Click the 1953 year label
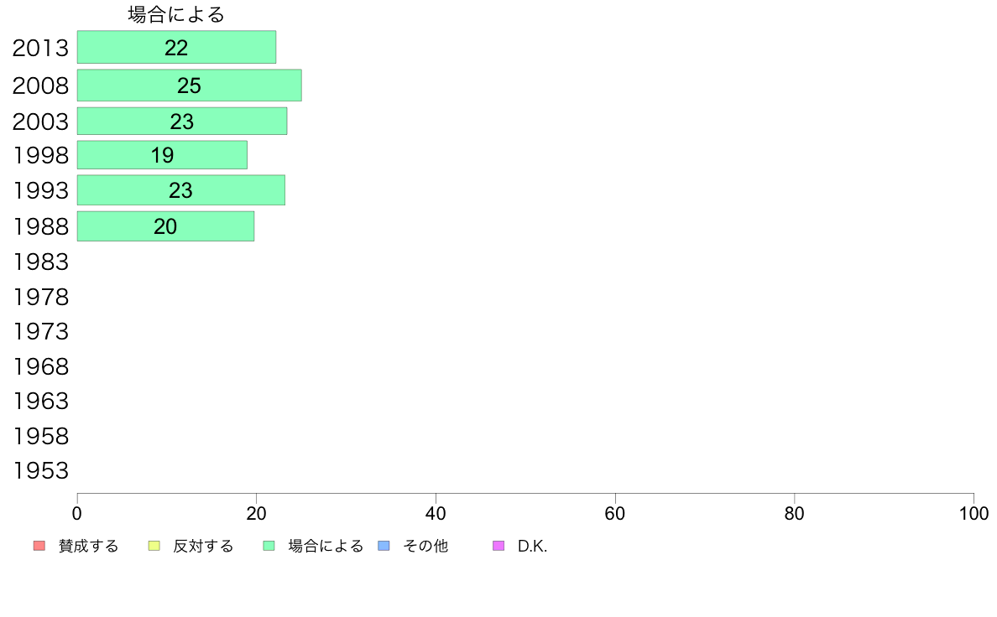 [40, 471]
